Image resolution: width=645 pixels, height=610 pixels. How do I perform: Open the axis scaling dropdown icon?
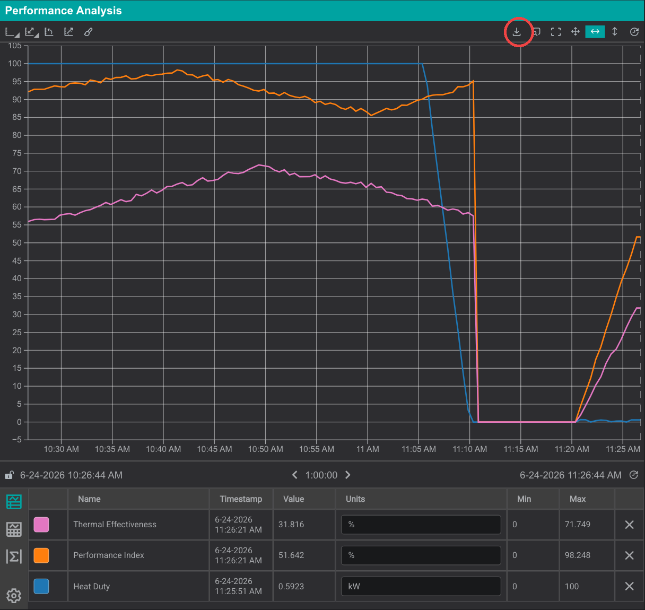coord(32,32)
